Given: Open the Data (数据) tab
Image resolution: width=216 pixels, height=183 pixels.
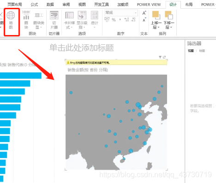Looking at the screenshot, I should pos(50,5).
